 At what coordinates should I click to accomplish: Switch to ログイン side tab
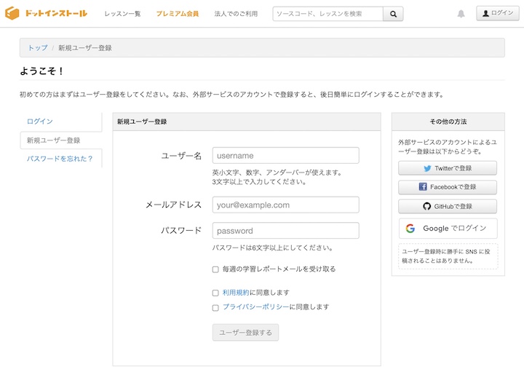40,122
